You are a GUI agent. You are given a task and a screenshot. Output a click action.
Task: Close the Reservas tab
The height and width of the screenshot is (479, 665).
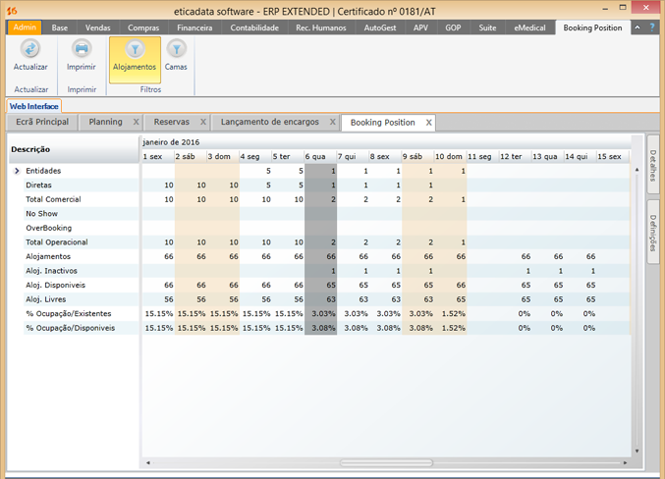(203, 123)
